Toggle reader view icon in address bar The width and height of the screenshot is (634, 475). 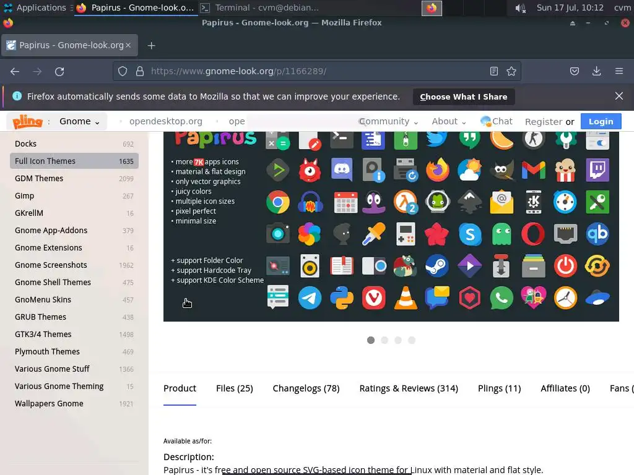(x=493, y=72)
